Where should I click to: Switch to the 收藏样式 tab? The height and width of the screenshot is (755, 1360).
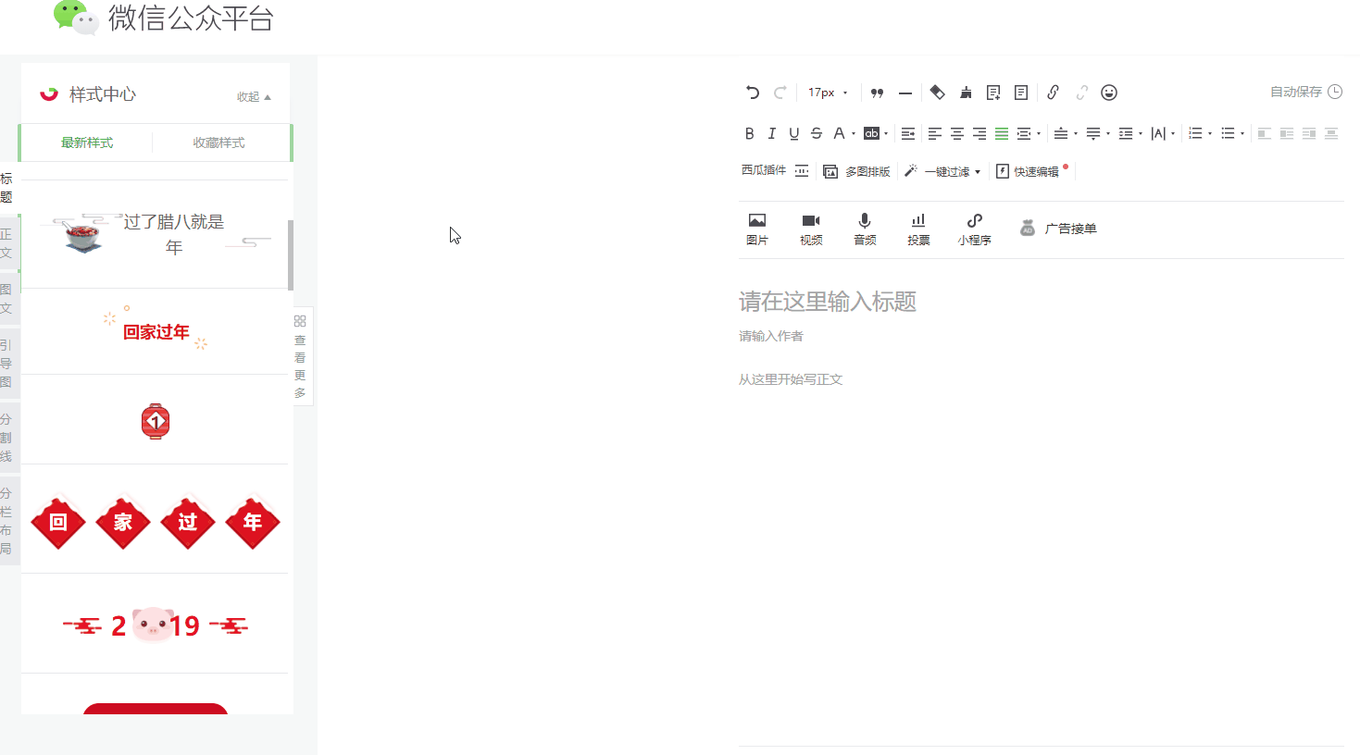(218, 142)
